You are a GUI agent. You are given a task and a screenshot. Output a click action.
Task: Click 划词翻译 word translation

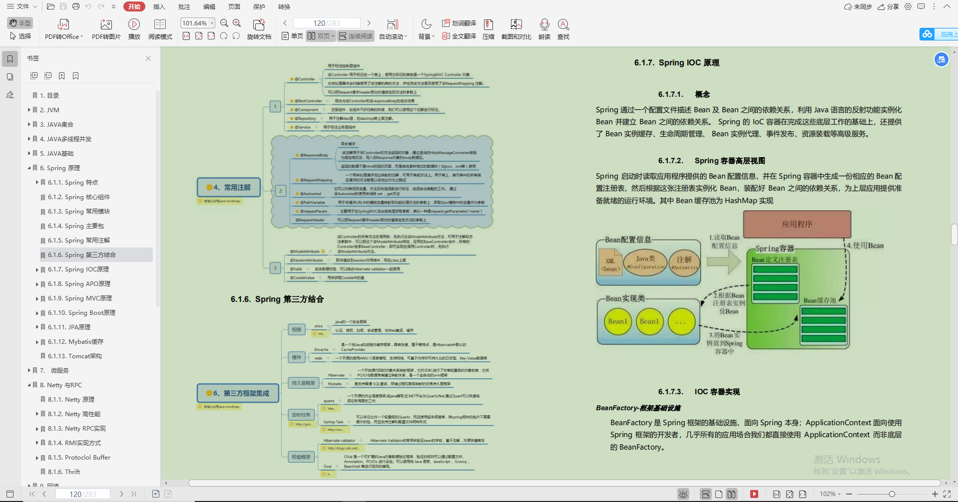459,23
